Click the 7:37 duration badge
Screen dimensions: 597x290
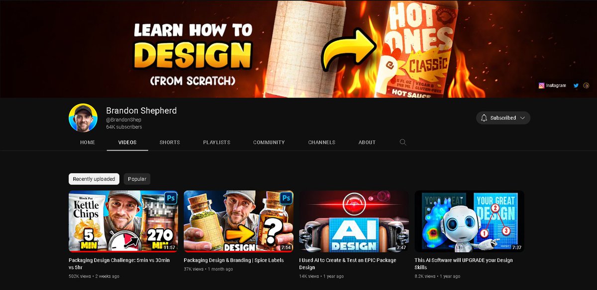516,247
